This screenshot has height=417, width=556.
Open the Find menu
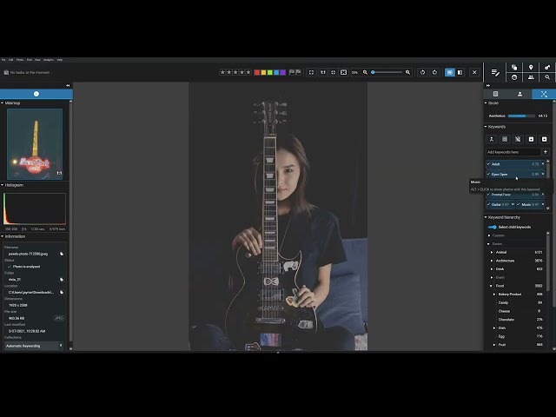click(x=30, y=60)
